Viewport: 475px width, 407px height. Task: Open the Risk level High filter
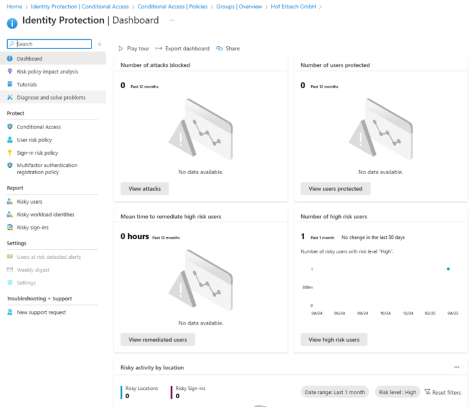click(x=397, y=392)
